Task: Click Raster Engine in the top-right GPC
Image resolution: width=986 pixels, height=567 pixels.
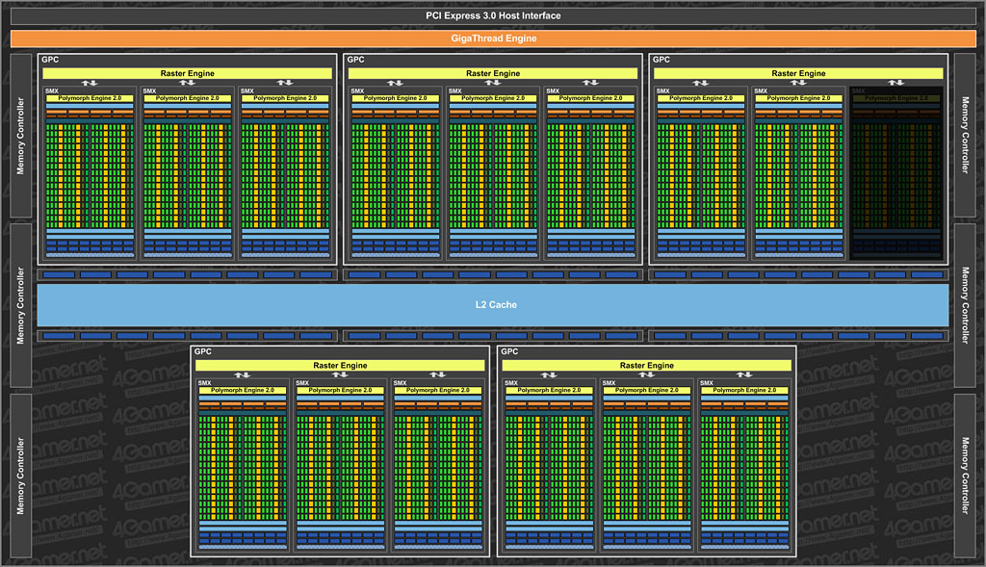Action: [798, 73]
